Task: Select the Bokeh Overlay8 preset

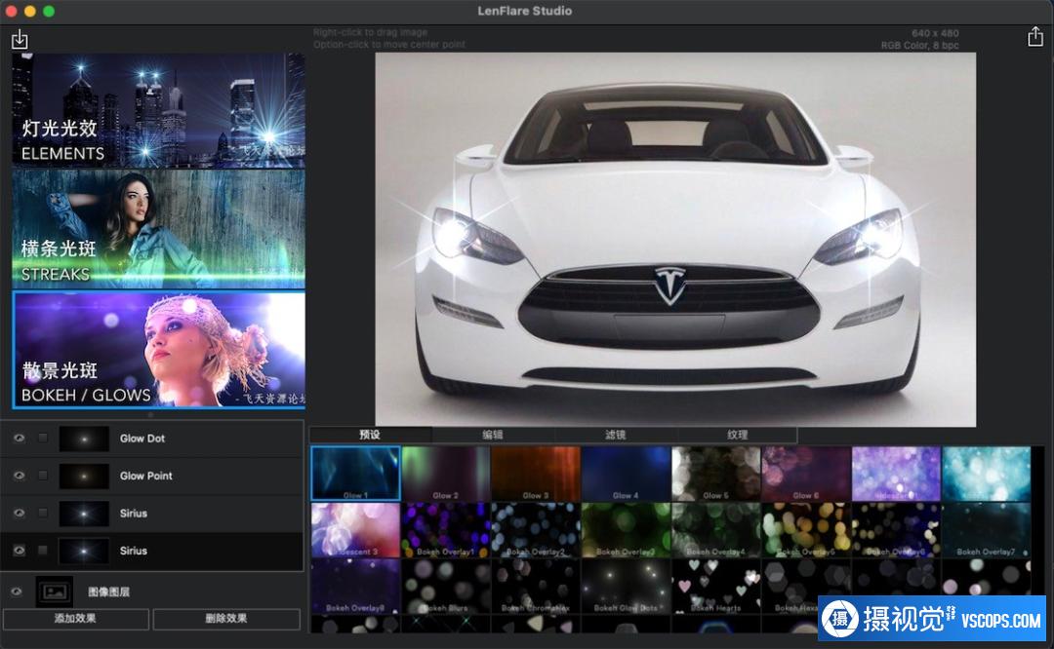Action: point(355,587)
